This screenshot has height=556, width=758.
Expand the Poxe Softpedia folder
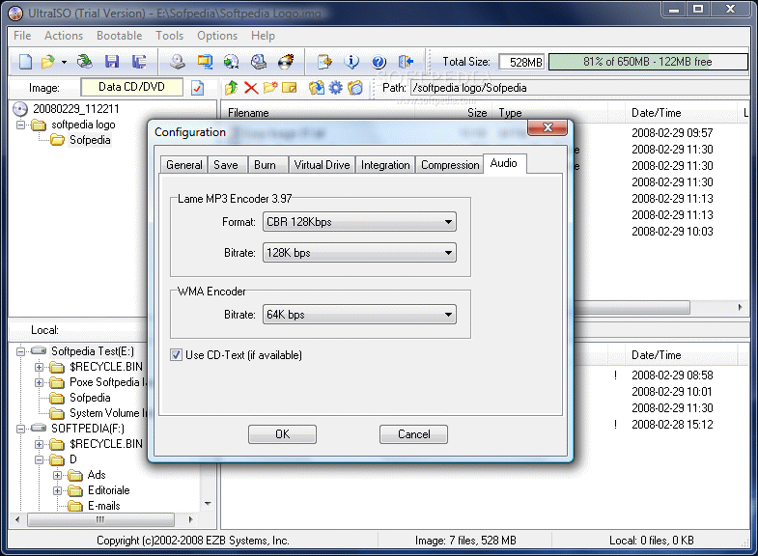pos(39,382)
